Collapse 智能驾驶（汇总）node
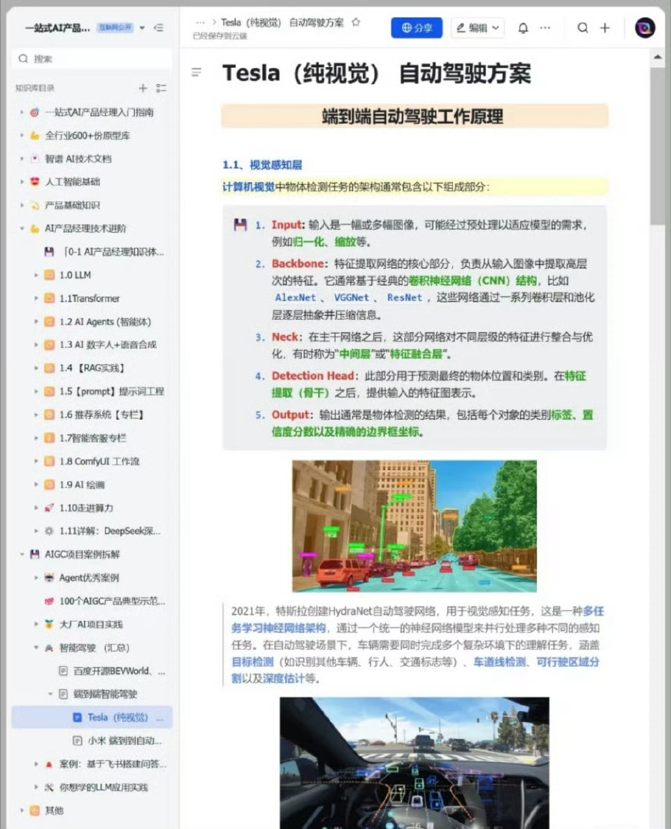This screenshot has width=671, height=829. 36,648
